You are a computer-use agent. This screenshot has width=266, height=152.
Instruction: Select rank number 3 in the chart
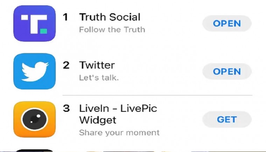coord(66,109)
